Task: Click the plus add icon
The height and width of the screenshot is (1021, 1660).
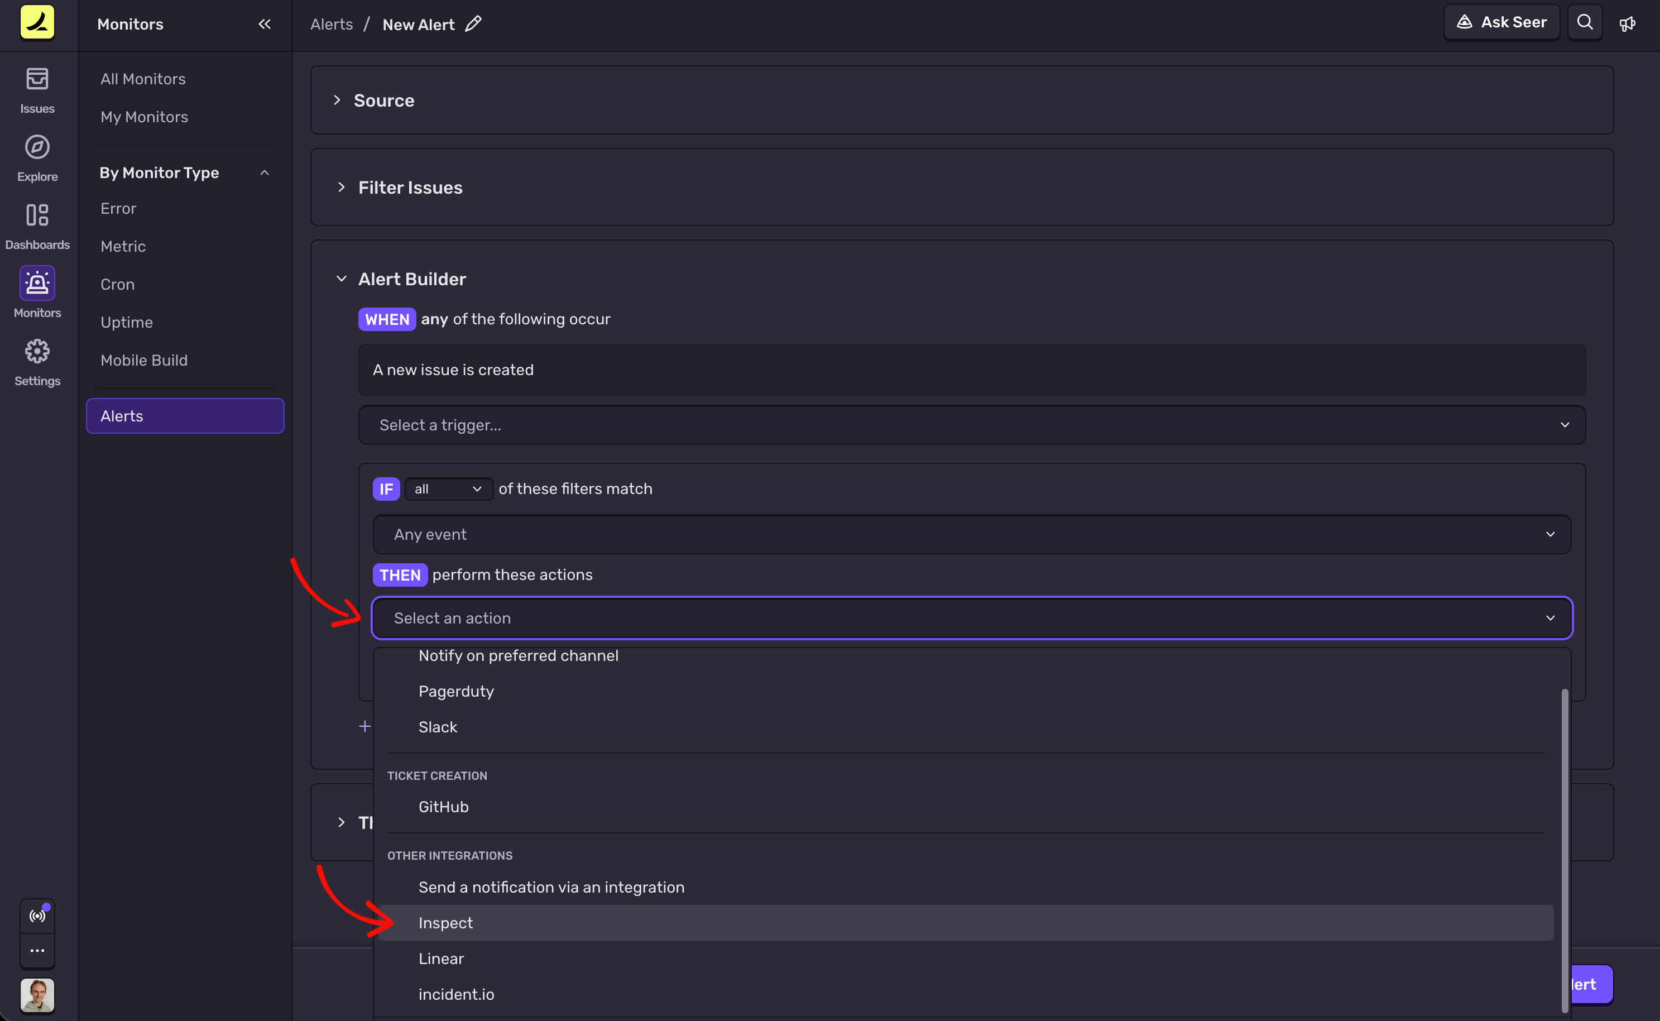Action: pos(364,726)
